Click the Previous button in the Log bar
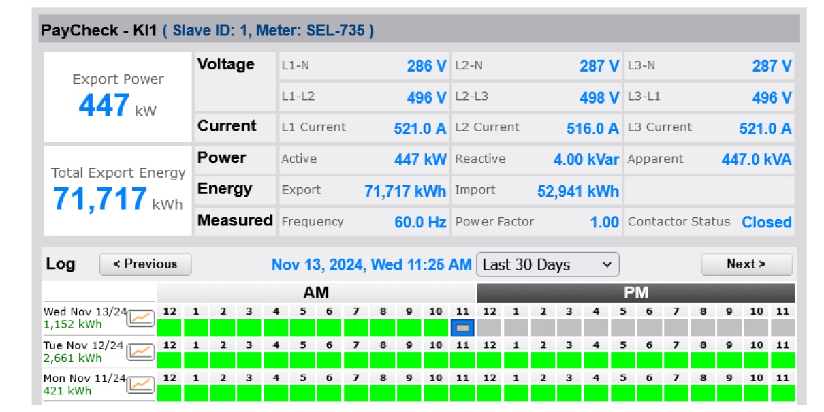824x412 pixels. (144, 264)
